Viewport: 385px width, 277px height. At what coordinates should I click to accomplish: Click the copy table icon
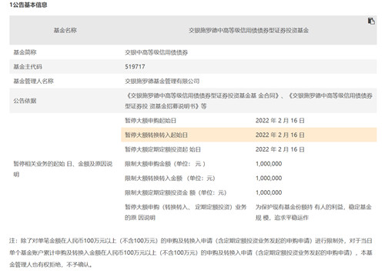[371, 21]
